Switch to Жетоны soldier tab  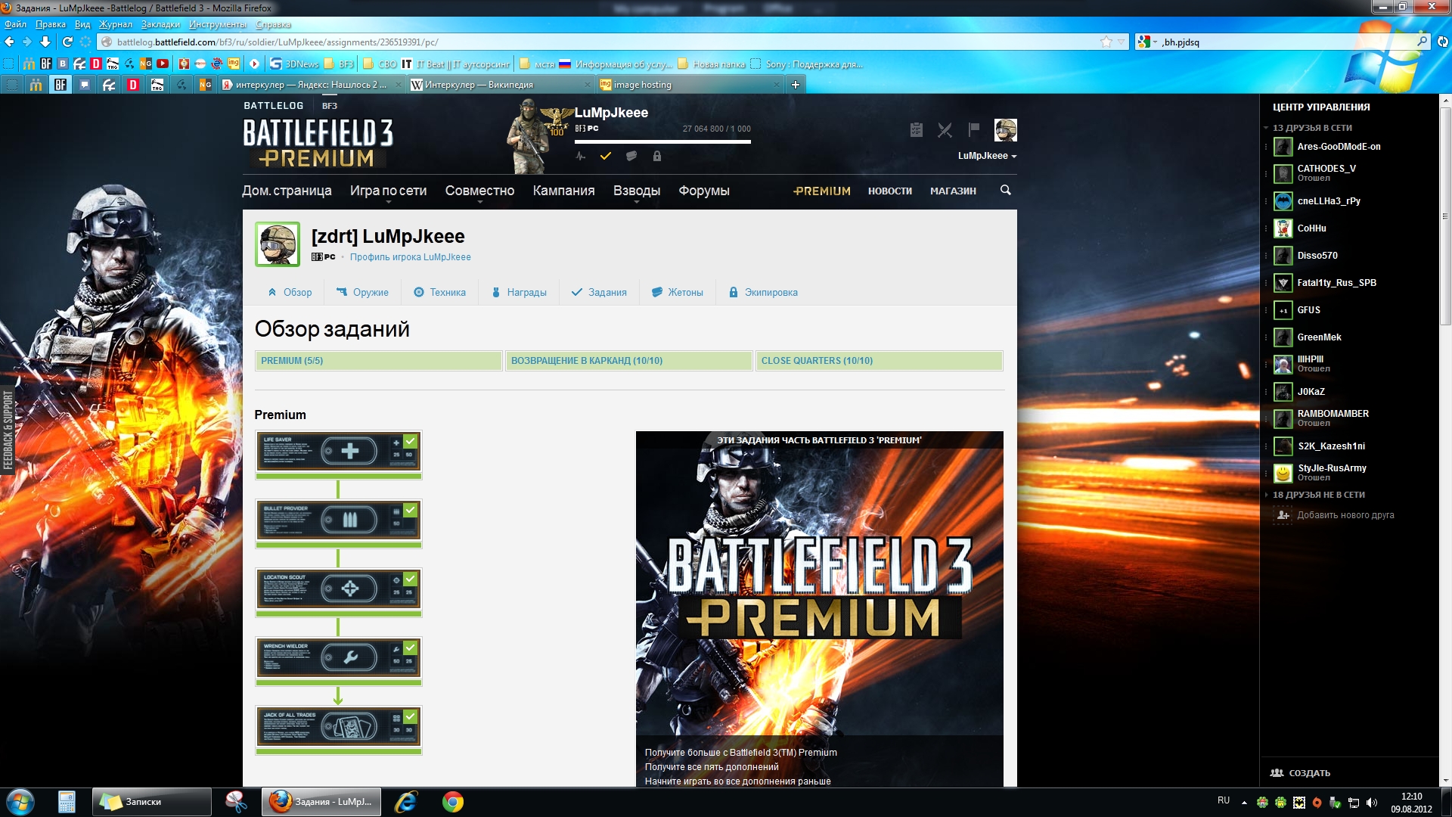[x=678, y=293]
